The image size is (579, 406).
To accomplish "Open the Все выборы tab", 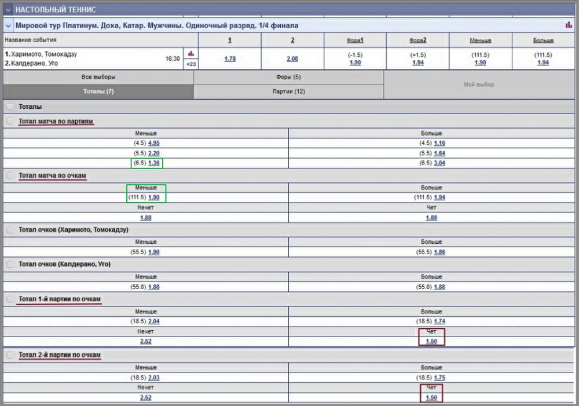I will pos(98,77).
